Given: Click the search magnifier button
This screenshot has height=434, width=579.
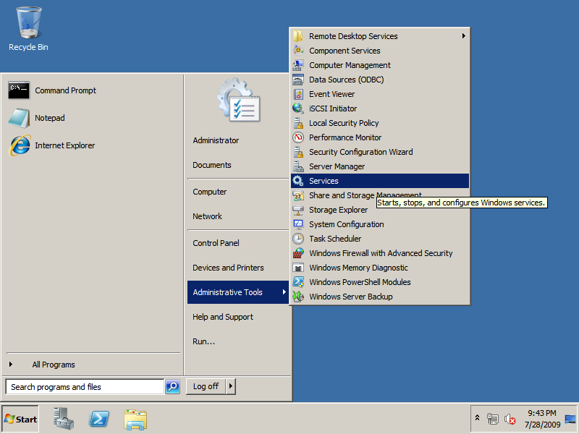Looking at the screenshot, I should [x=172, y=386].
